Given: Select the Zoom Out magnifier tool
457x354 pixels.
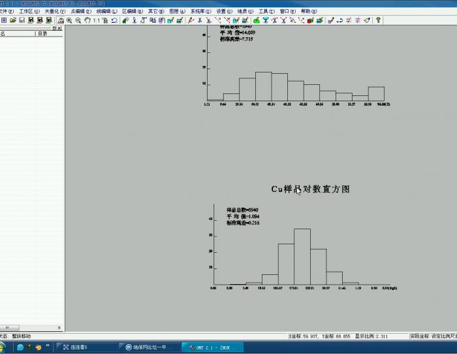Looking at the screenshot, I should [x=78, y=20].
